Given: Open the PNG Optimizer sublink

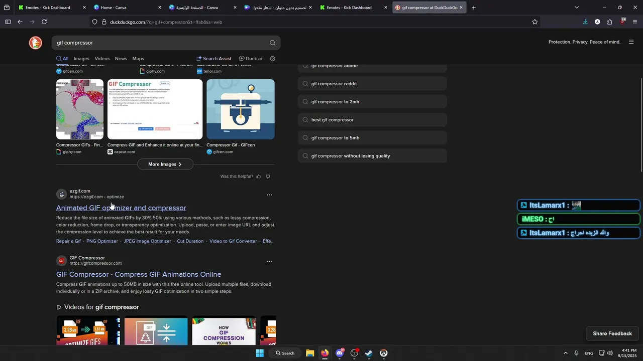Looking at the screenshot, I should point(102,241).
